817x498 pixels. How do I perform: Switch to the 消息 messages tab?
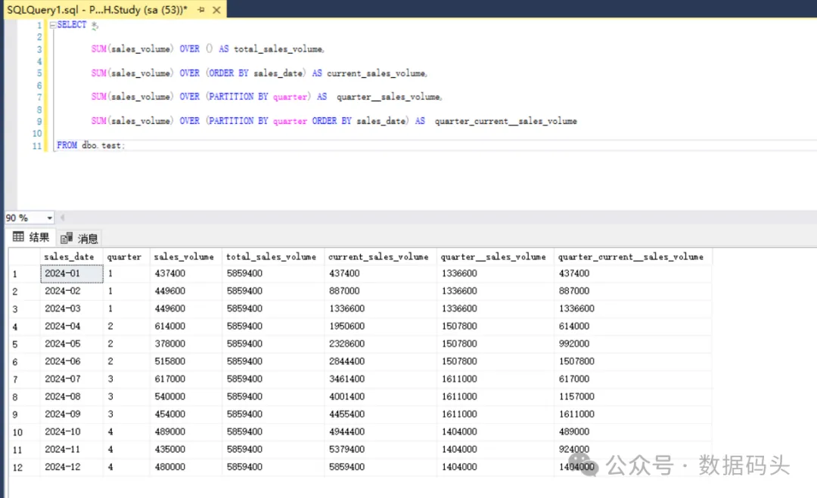click(x=79, y=238)
